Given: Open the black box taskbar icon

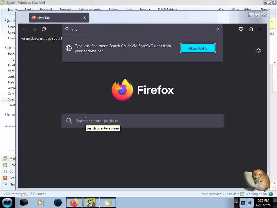Looking at the screenshot, I should point(24,203).
